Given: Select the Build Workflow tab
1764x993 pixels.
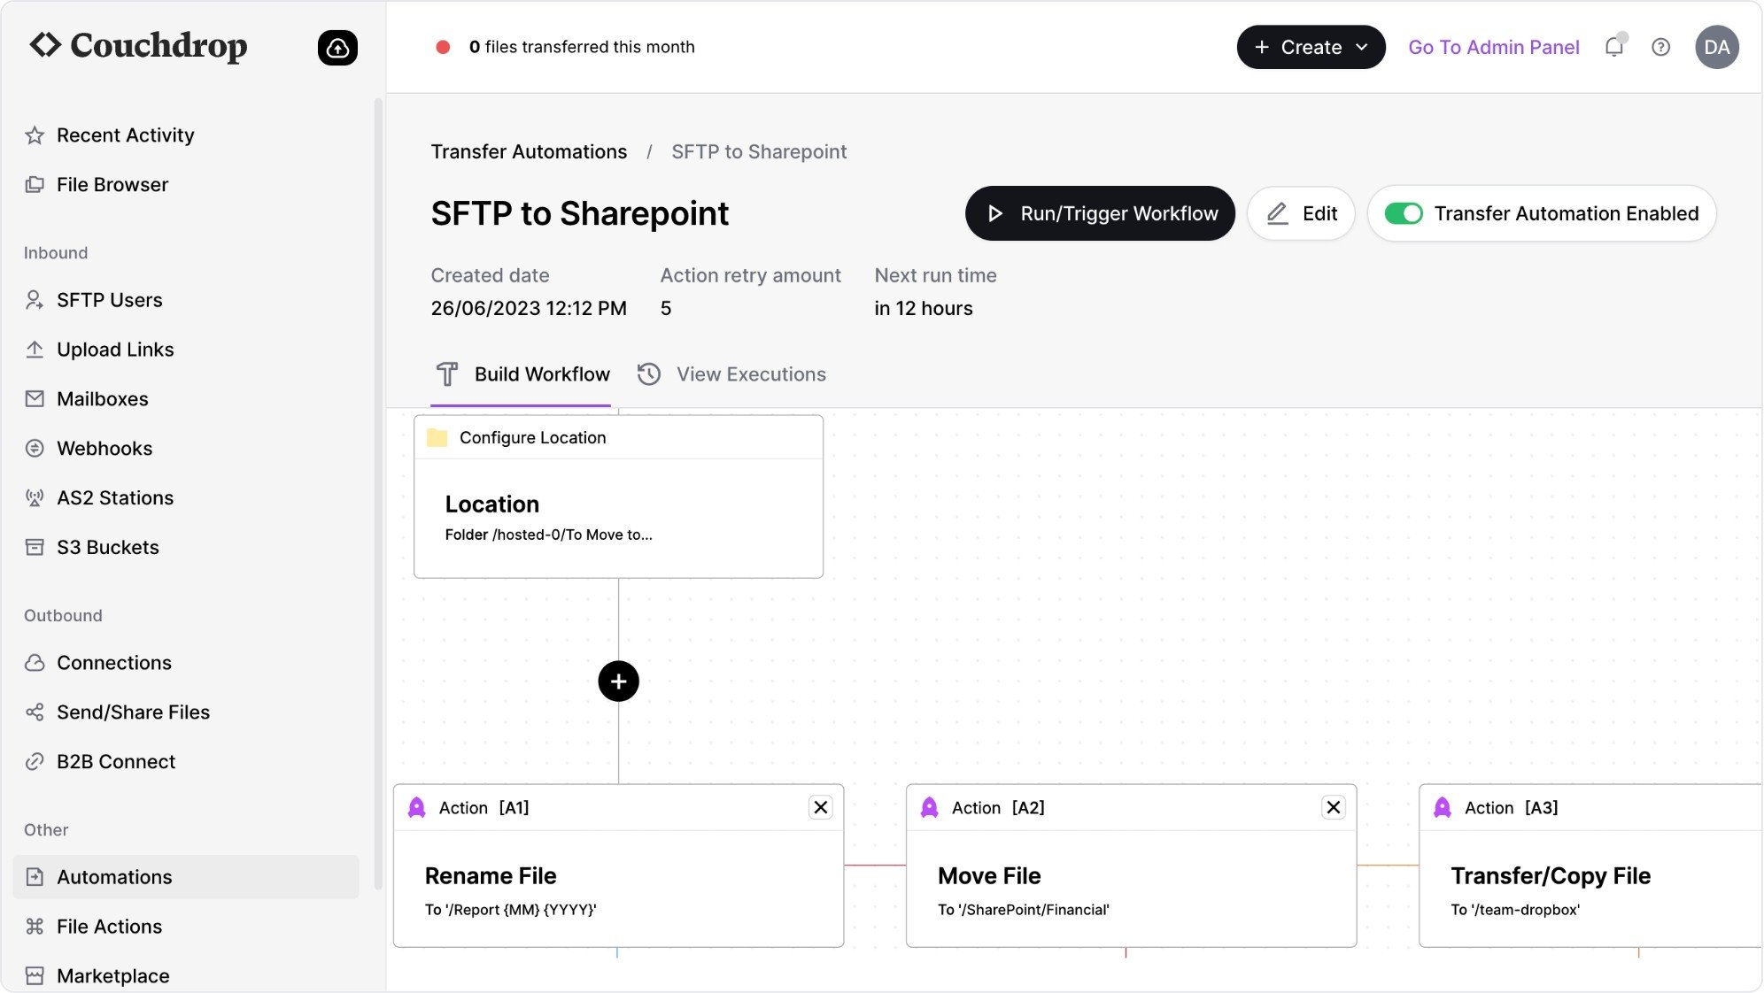Looking at the screenshot, I should click(522, 374).
